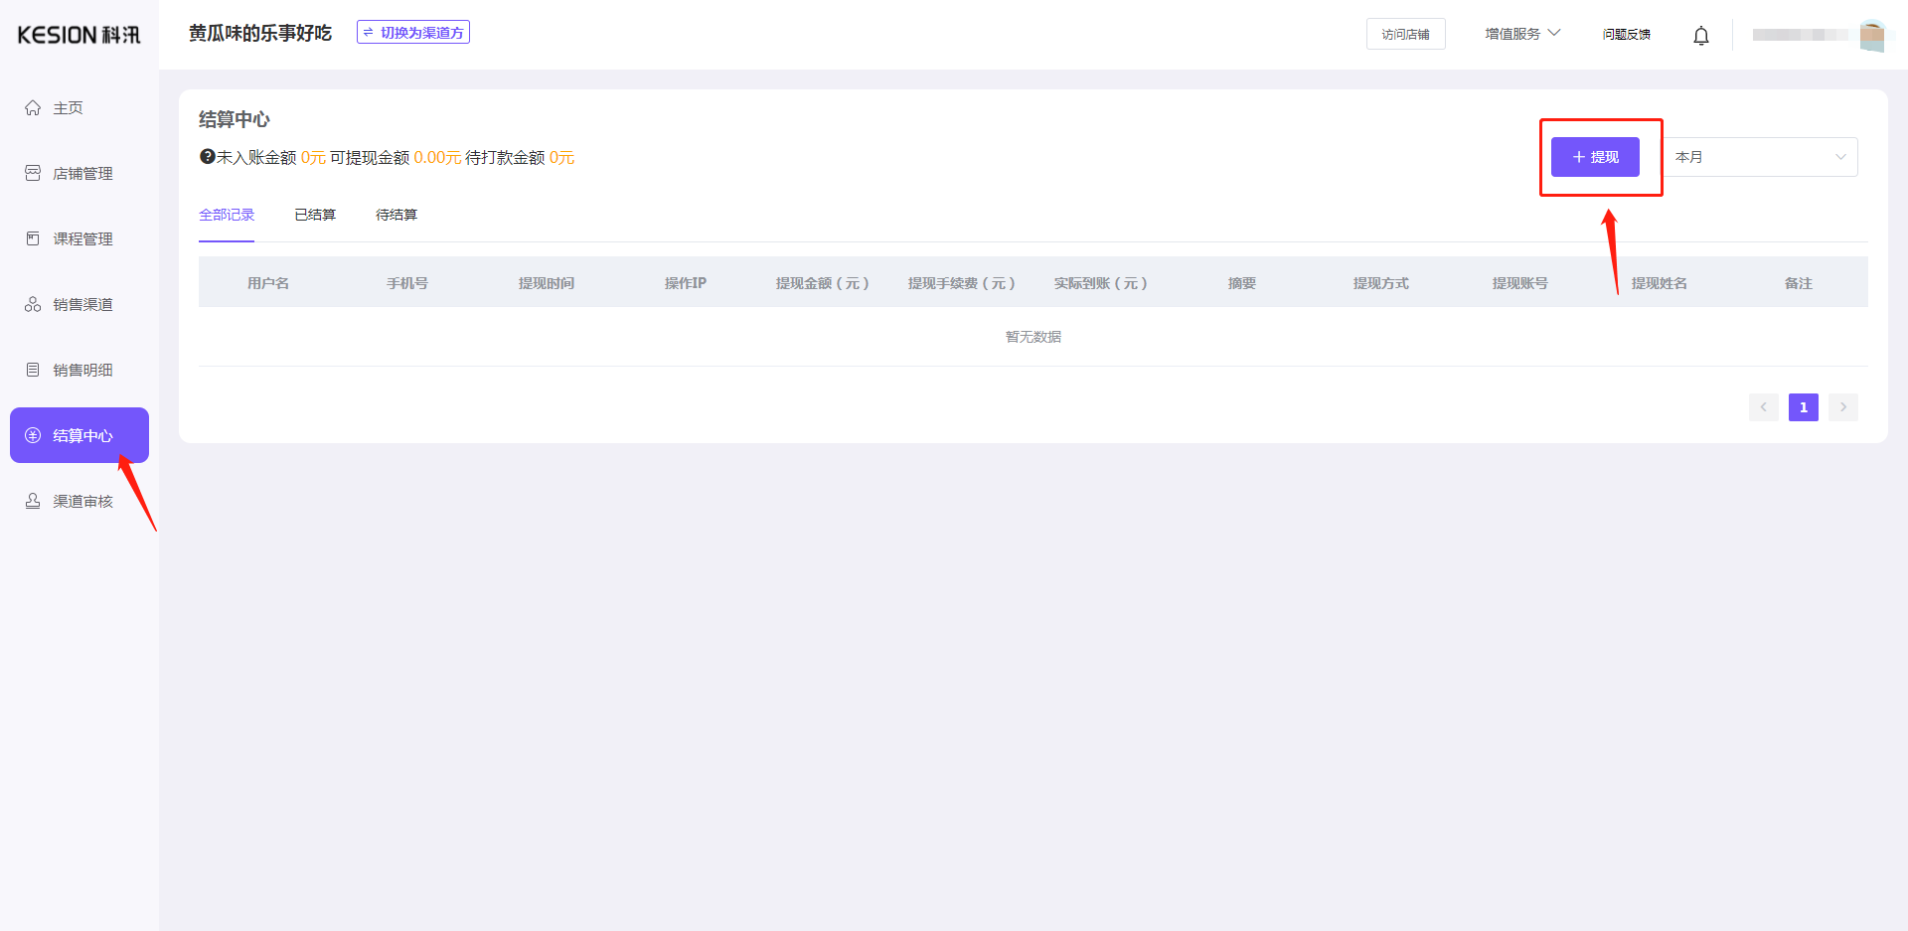This screenshot has width=1908, height=931.
Task: Open notifications via the bell icon
Action: coord(1700,36)
